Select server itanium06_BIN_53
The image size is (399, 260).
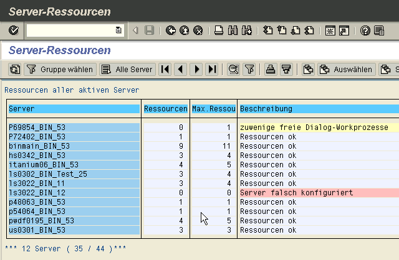tap(74, 165)
